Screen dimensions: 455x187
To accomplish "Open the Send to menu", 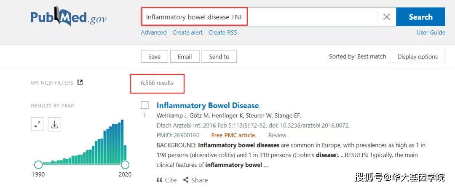I will [x=219, y=57].
